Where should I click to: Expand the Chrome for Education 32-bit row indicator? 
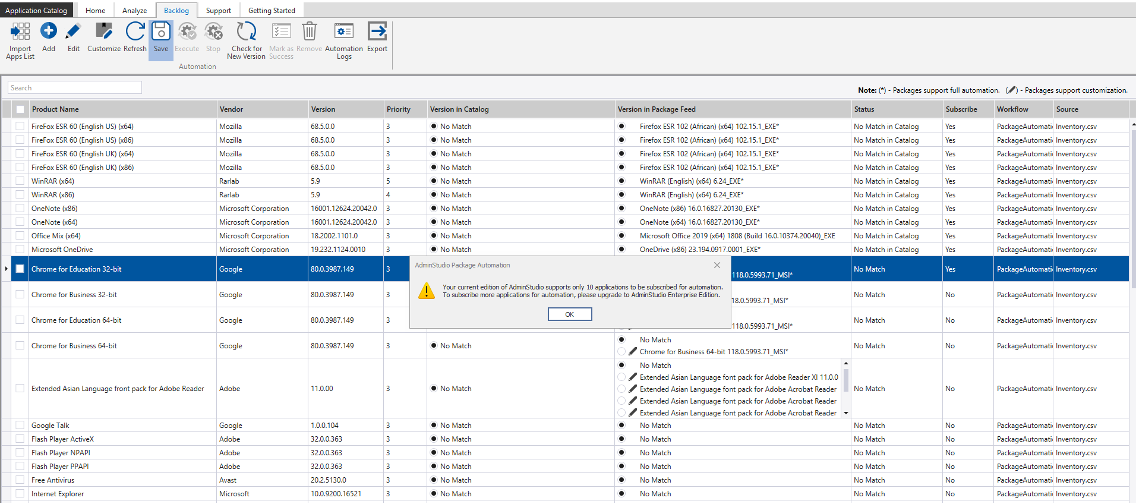7,269
